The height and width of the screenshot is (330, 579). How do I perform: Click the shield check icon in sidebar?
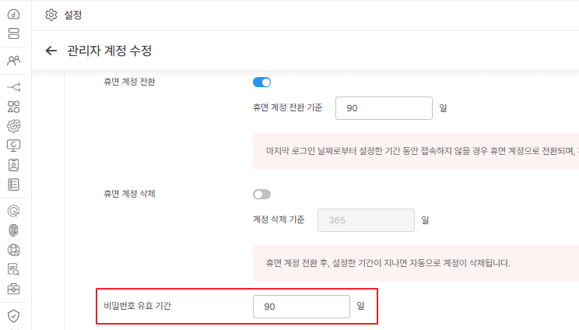click(13, 315)
